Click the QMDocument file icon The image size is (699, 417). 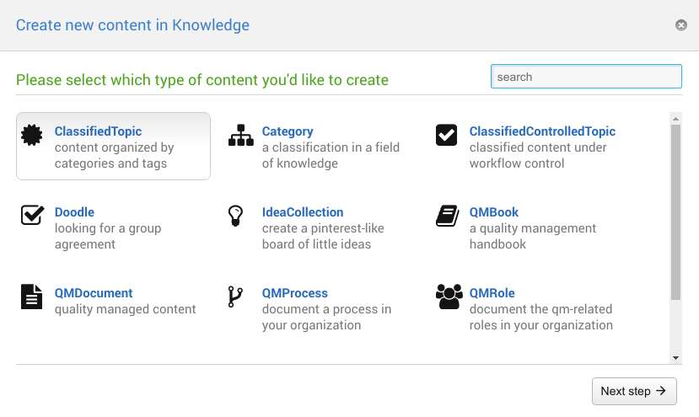point(31,297)
